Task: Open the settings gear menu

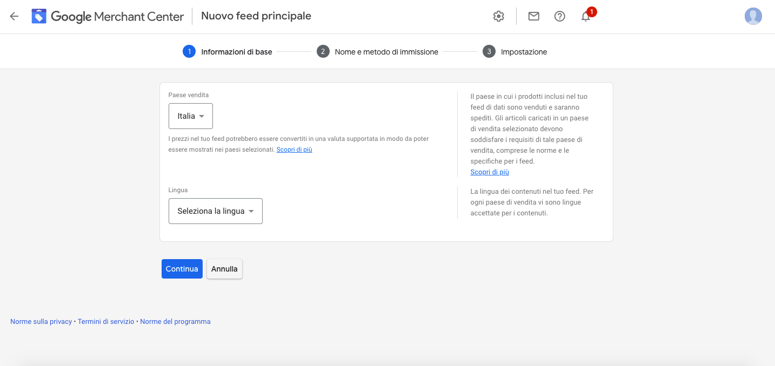Action: click(498, 16)
